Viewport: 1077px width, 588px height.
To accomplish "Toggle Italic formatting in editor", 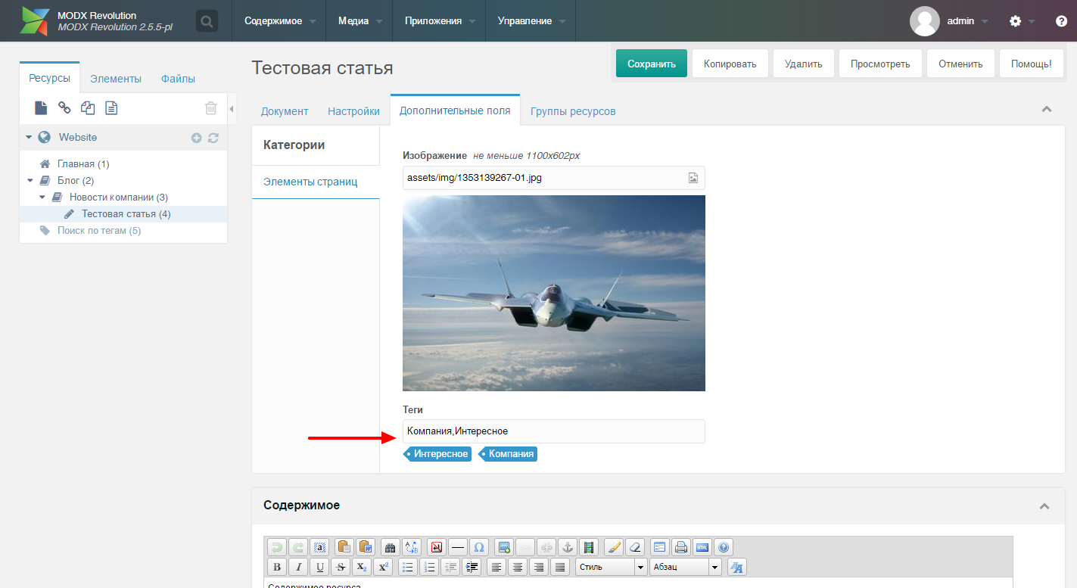I will click(298, 567).
